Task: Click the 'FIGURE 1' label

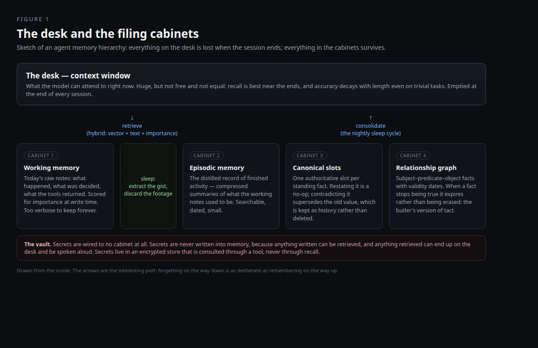Action: [33, 19]
